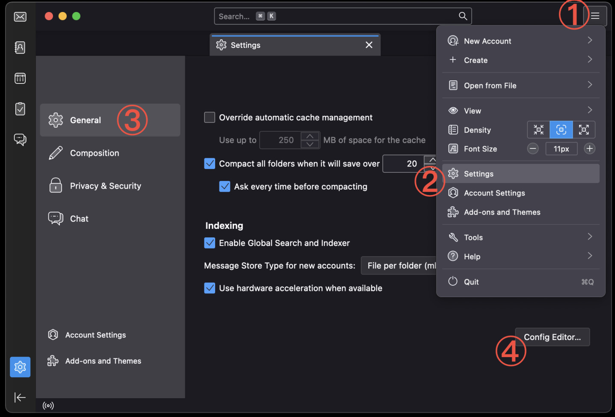The height and width of the screenshot is (417, 615).
Task: Open the Address Book space icon
Action: (x=20, y=47)
